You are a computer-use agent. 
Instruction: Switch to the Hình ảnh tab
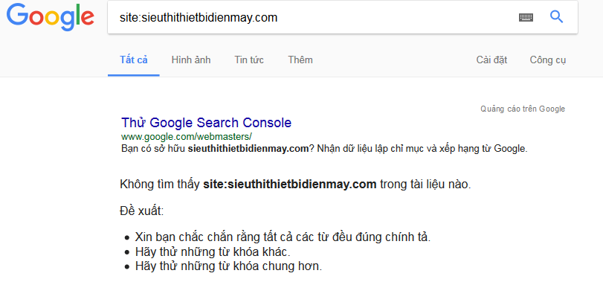pos(191,60)
